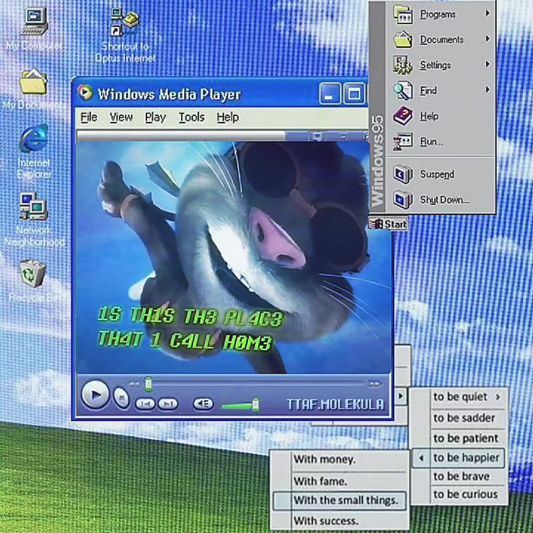The height and width of the screenshot is (533, 533).
Task: Mute audio with the speaker button
Action: (203, 404)
